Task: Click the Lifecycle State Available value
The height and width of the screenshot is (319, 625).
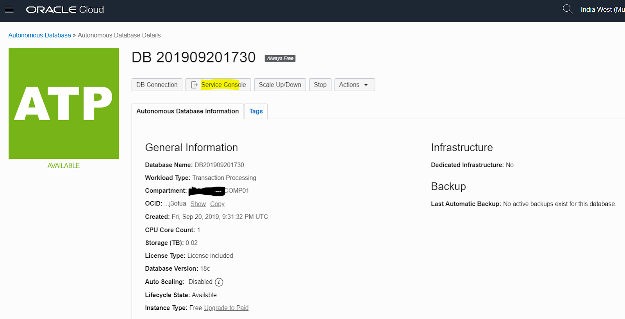Action: 204,295
